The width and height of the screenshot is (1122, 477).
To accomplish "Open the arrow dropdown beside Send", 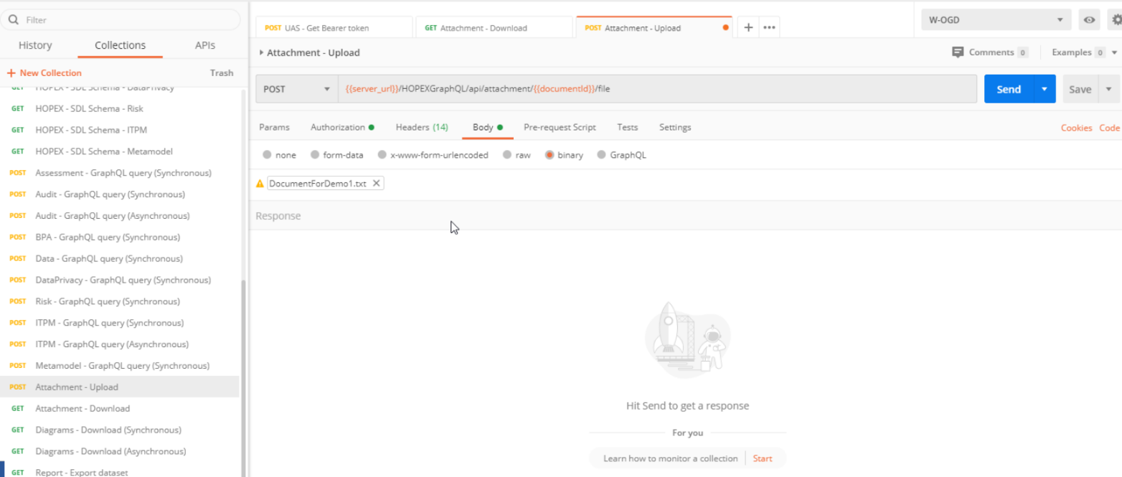I will (x=1045, y=90).
